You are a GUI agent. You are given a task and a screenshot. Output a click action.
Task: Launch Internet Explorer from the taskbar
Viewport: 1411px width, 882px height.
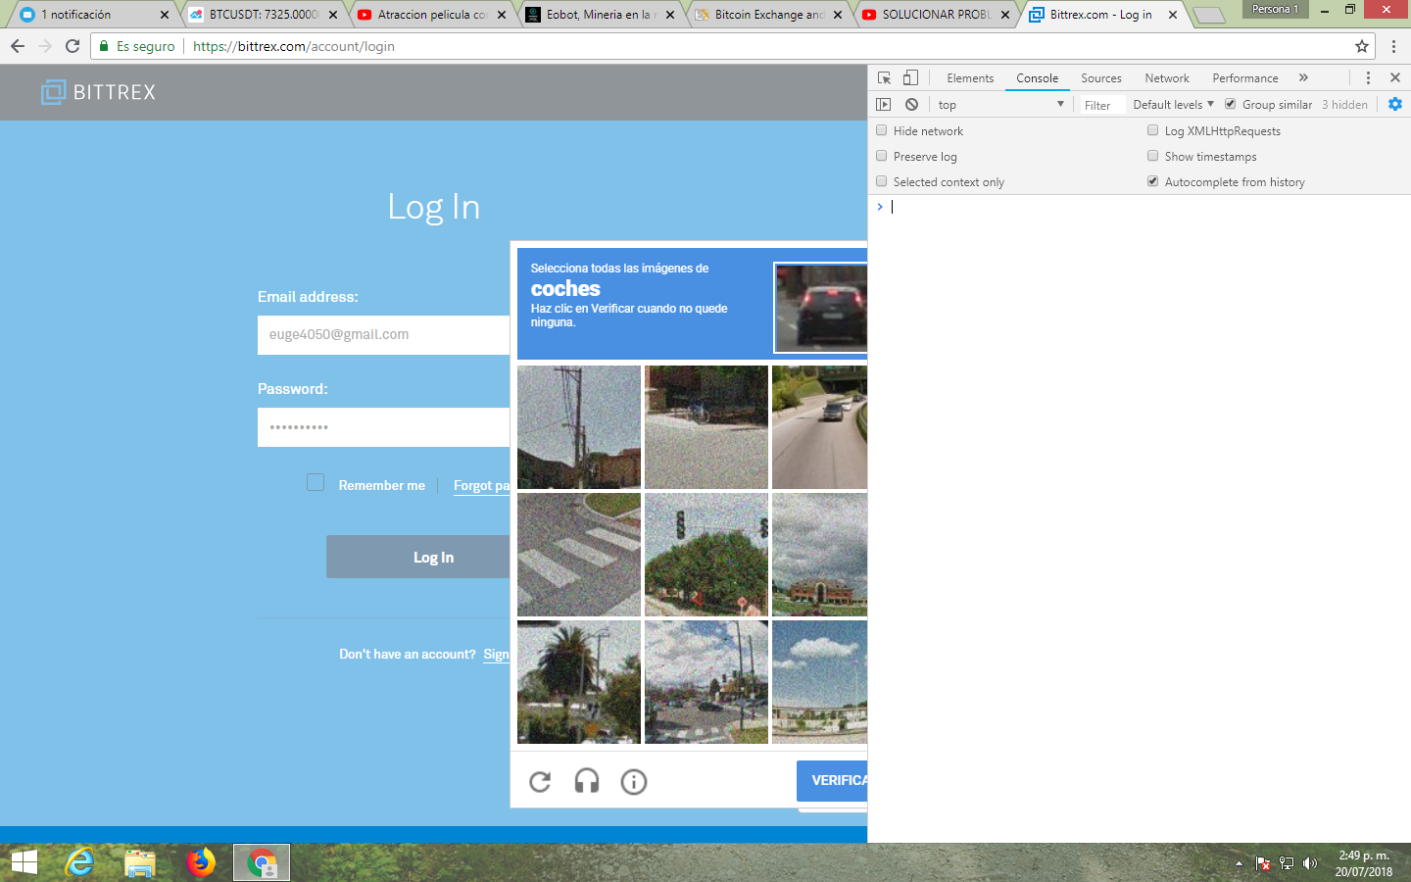[79, 862]
